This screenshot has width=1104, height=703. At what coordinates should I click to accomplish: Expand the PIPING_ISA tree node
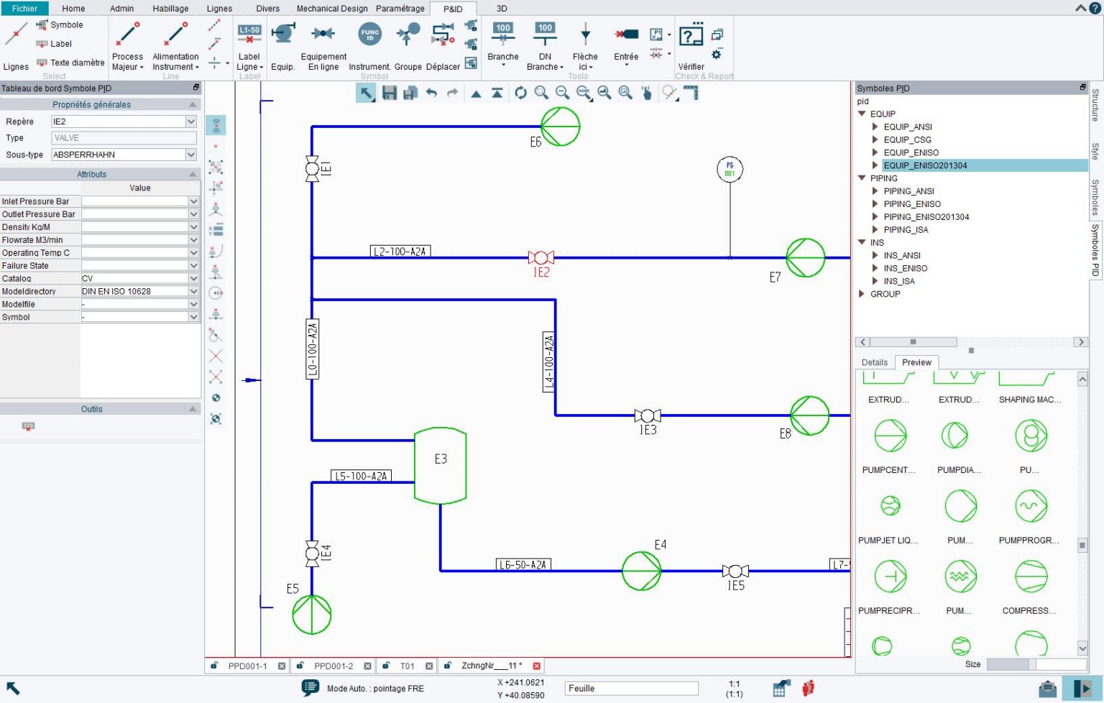point(875,229)
